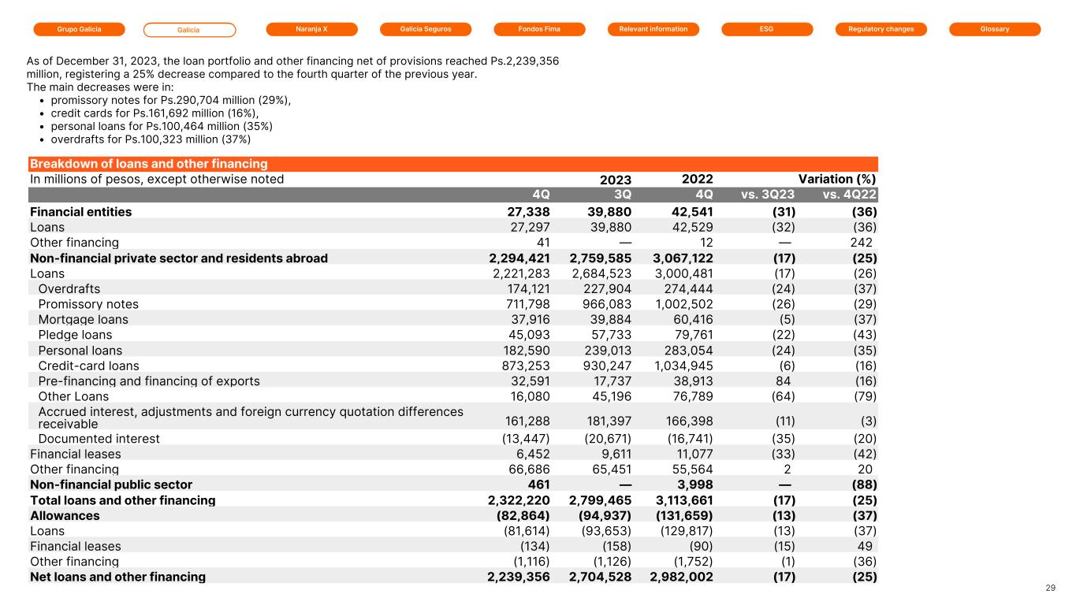Viewport: 1076px width, 605px height.
Task: Click the Non-financial public sector row
Action: coord(111,484)
